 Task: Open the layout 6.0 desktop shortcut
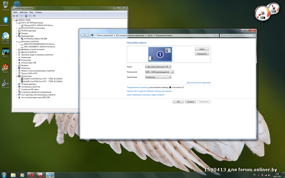tap(6, 83)
